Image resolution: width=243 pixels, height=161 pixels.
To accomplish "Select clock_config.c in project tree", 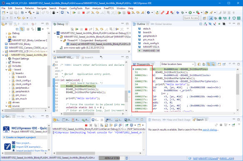I will [23, 81].
